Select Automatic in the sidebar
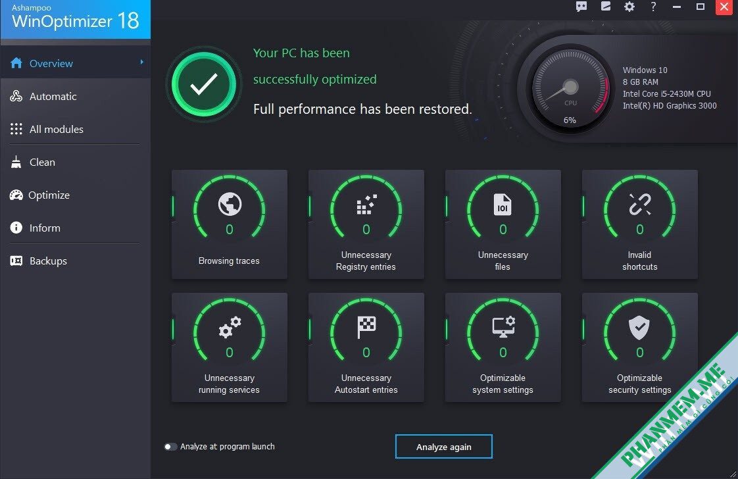 [x=75, y=96]
